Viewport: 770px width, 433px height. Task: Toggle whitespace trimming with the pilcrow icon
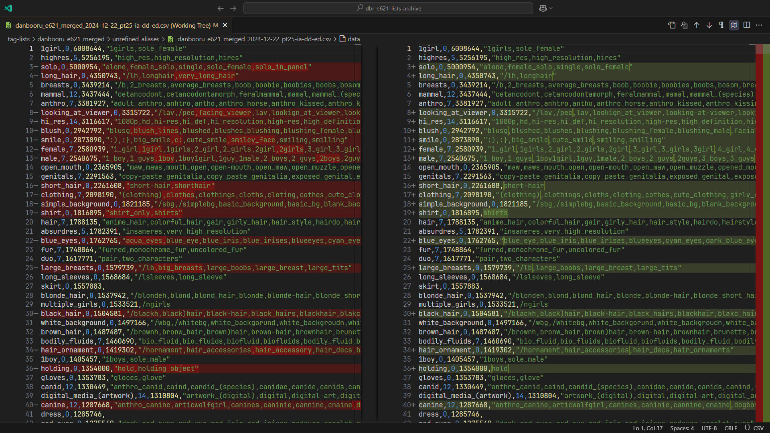(x=721, y=25)
